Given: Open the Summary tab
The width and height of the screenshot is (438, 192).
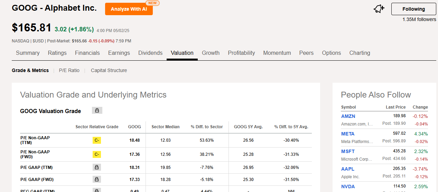Looking at the screenshot, I should click(x=28, y=53).
